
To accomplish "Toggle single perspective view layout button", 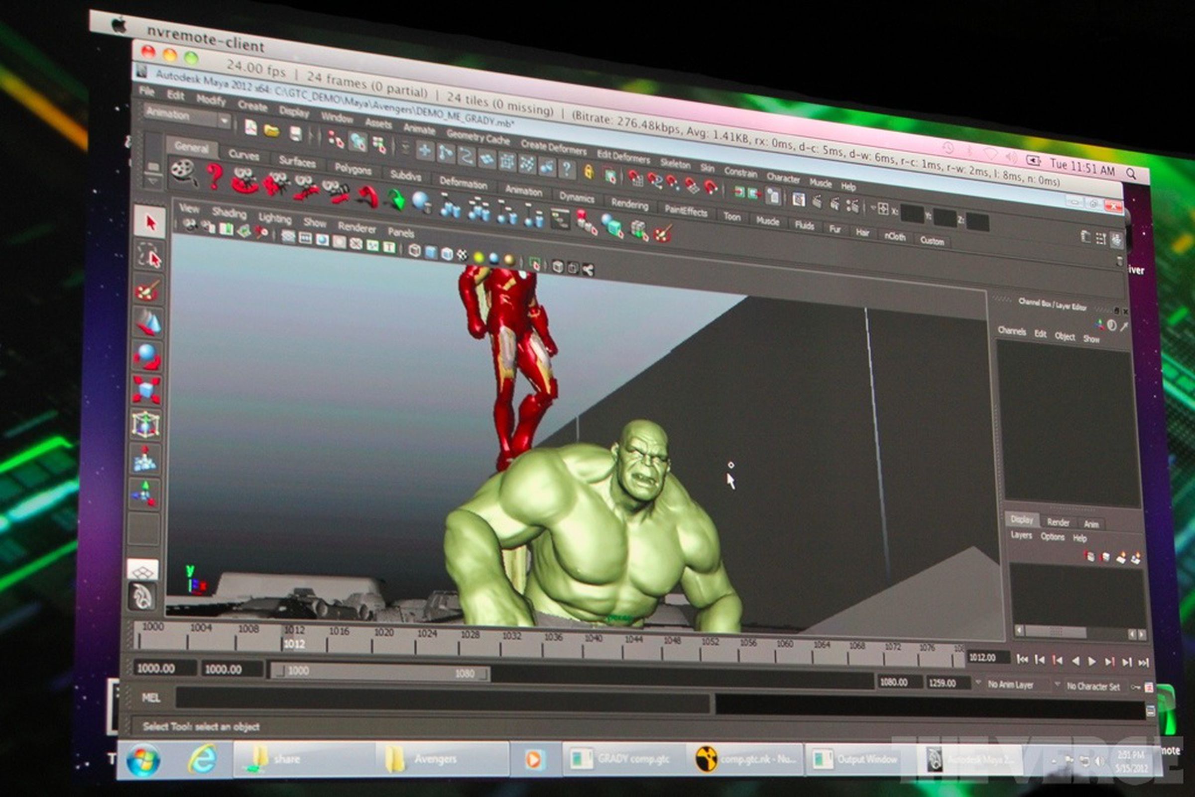I will [x=142, y=570].
